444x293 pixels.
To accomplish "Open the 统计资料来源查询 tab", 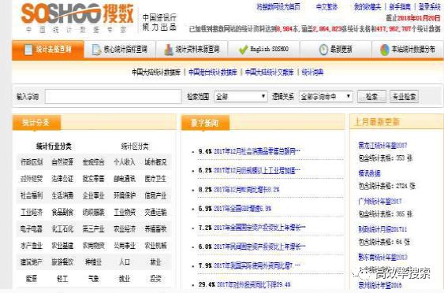I will [192, 50].
